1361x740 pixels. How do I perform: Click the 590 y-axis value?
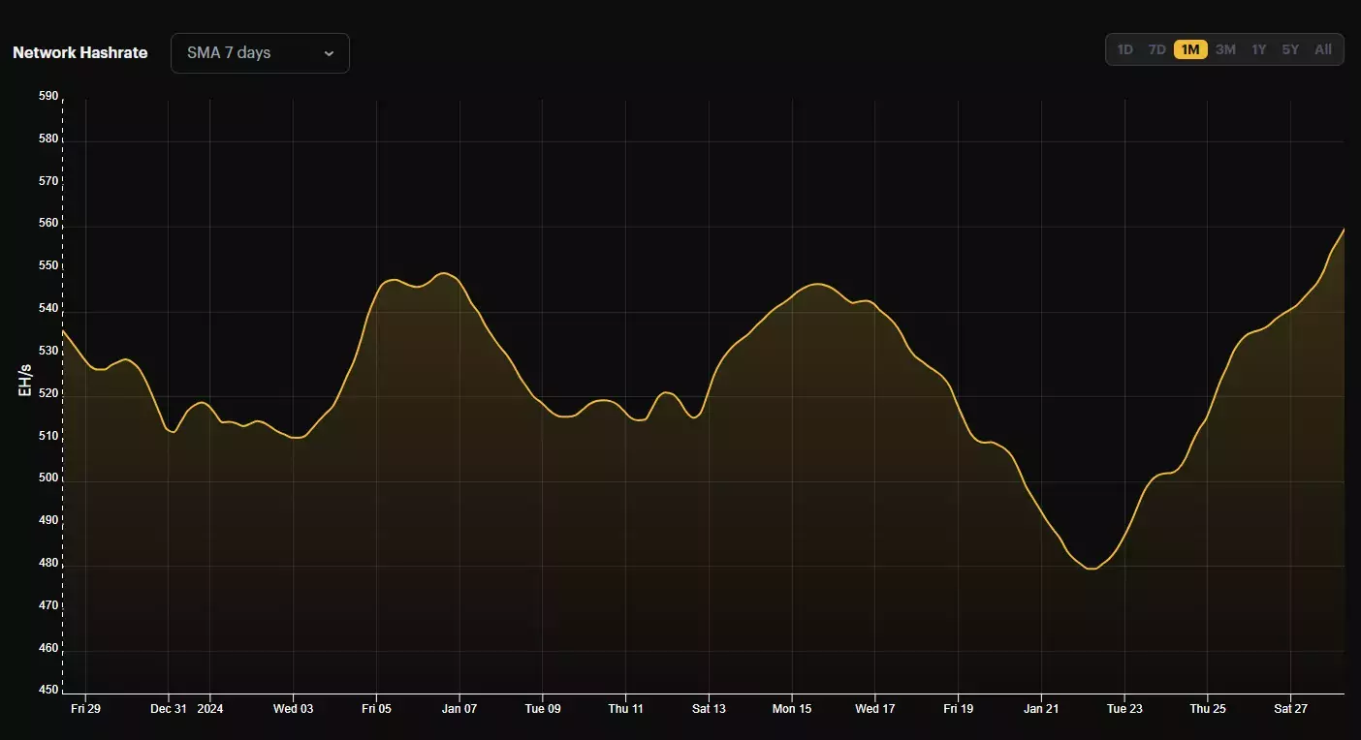click(47, 96)
